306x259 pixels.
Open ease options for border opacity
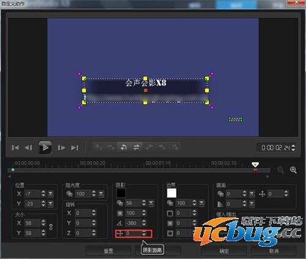point(201,203)
